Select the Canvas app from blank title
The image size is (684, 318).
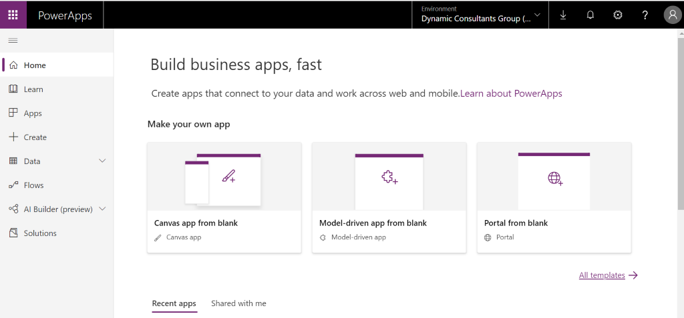click(x=196, y=223)
